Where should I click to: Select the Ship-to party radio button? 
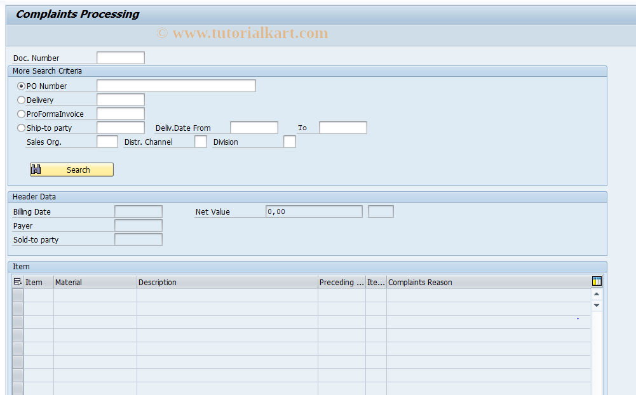pos(21,128)
